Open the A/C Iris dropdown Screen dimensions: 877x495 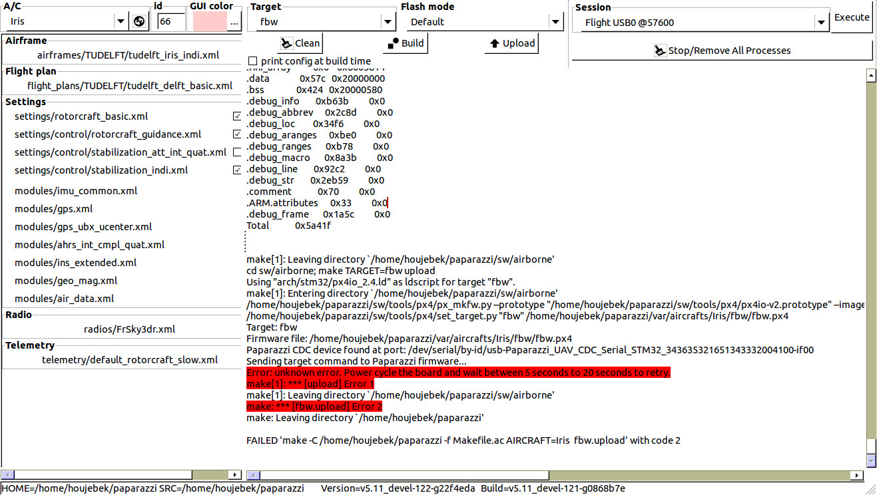(x=121, y=21)
